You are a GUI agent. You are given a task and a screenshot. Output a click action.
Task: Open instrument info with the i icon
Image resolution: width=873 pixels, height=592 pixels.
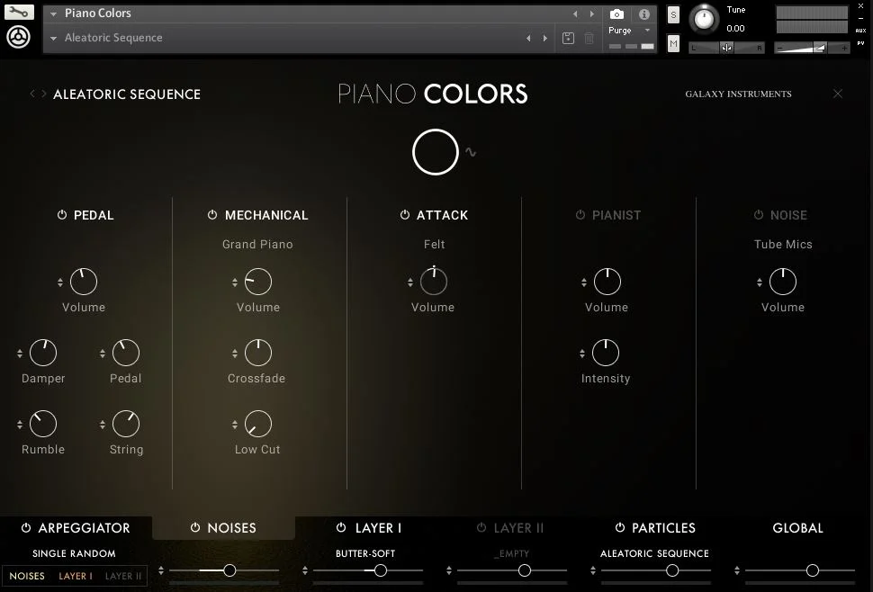[644, 13]
